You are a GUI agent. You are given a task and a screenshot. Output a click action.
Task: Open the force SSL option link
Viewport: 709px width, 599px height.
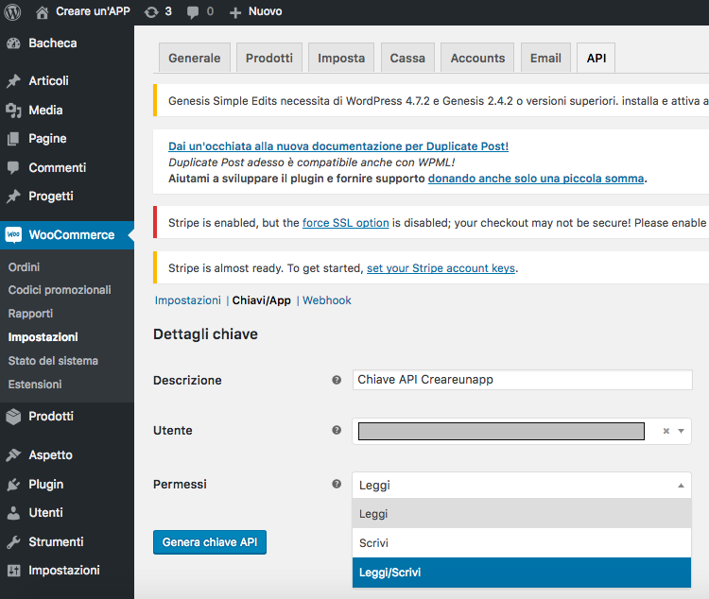(345, 223)
